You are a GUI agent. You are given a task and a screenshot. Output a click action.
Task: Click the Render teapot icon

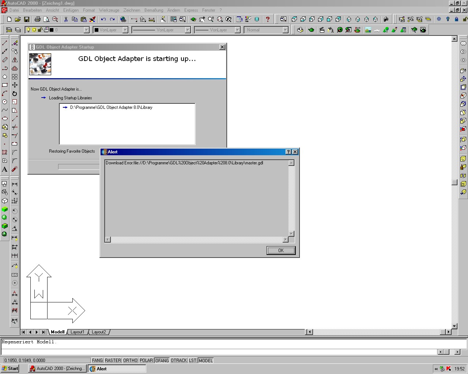click(311, 30)
